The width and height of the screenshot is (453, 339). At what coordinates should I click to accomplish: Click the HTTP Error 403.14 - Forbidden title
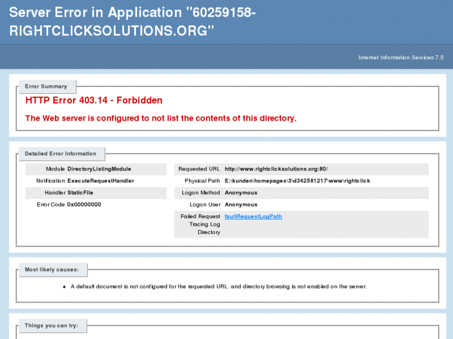94,100
